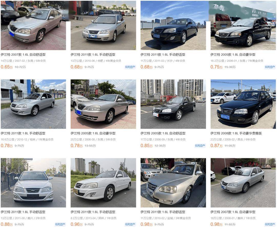Screen dimensions: 277x229
Task: Click 0次过户 tag on the 0.85万 listing
Action: coord(200,146)
